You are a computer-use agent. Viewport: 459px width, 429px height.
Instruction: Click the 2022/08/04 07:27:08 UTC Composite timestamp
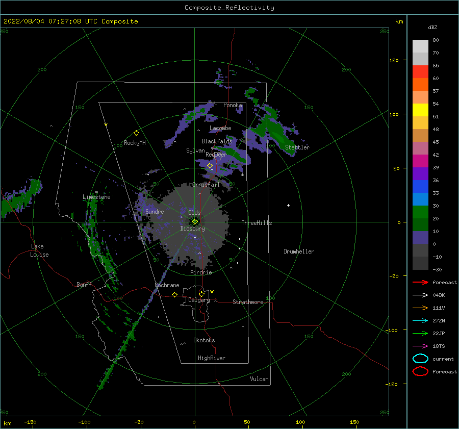(70, 21)
